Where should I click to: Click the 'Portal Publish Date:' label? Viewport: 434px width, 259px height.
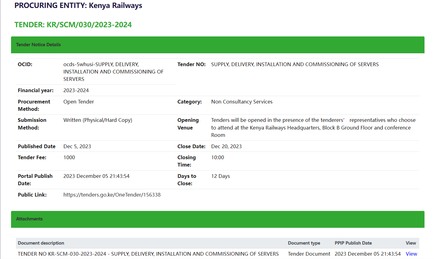point(35,180)
